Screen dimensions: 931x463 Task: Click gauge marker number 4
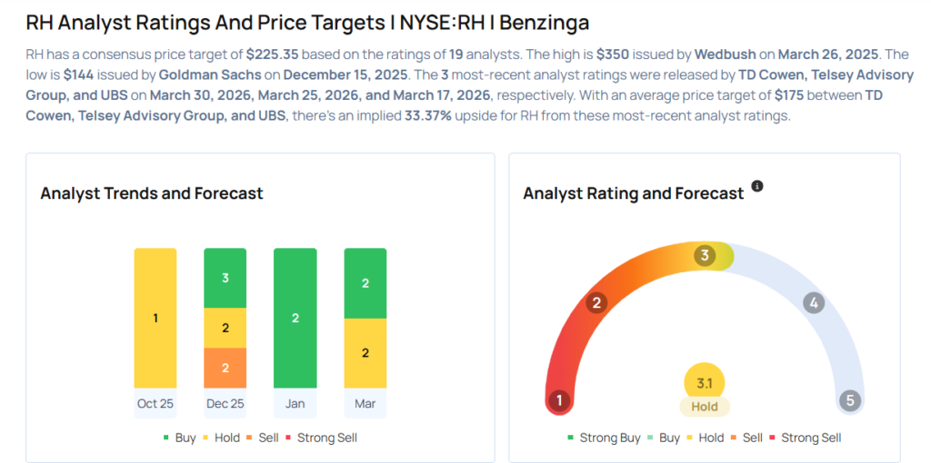814,303
